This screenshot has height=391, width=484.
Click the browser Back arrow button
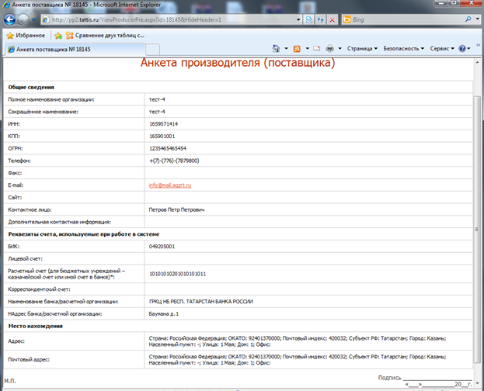[9, 19]
